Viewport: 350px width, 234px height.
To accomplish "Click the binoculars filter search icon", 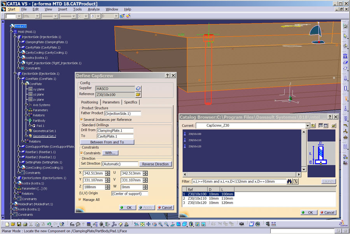I will tap(289, 181).
